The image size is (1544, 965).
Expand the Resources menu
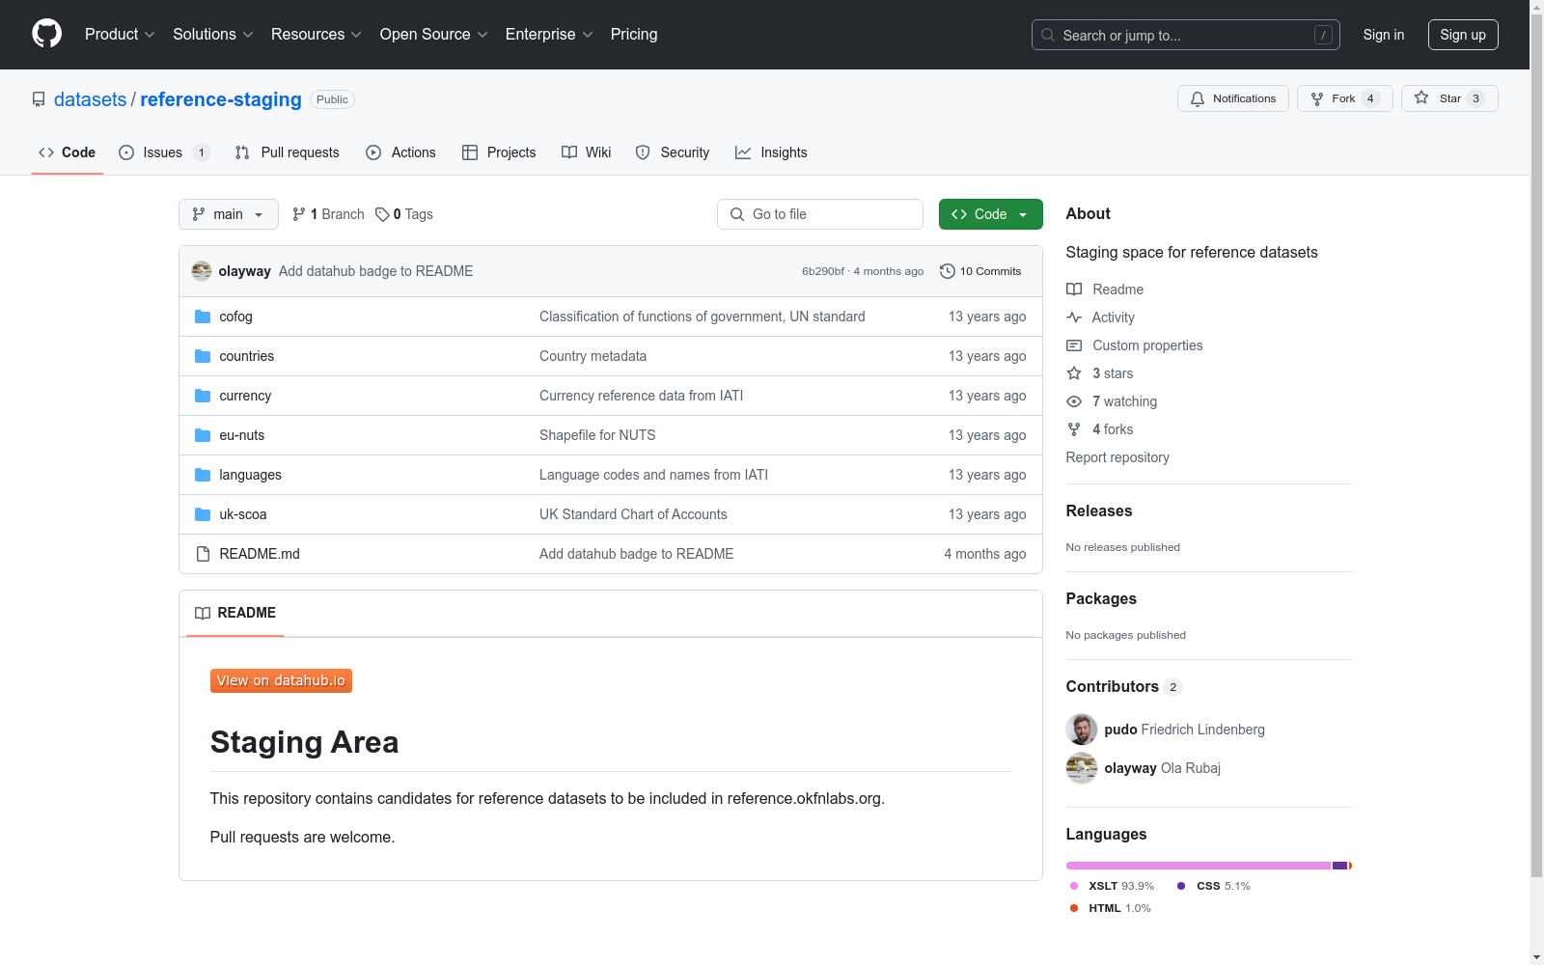coord(317,35)
